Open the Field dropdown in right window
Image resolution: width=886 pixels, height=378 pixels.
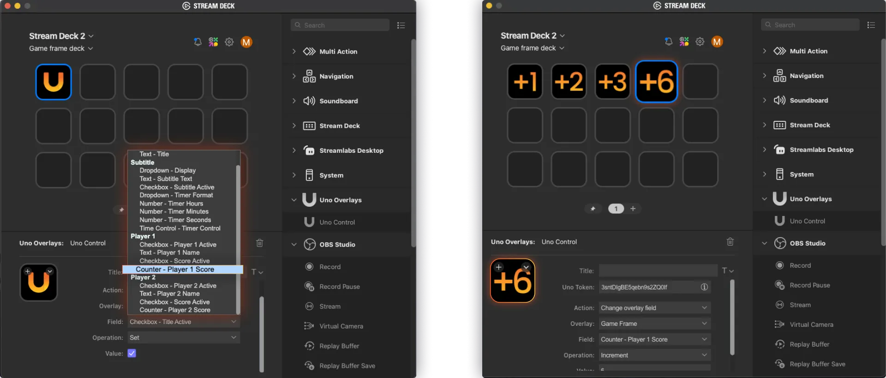pos(654,339)
